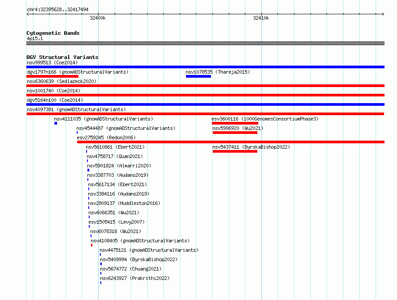
Task: Click the gray 4p15.1 cytoband bar
Action: tap(205, 43)
